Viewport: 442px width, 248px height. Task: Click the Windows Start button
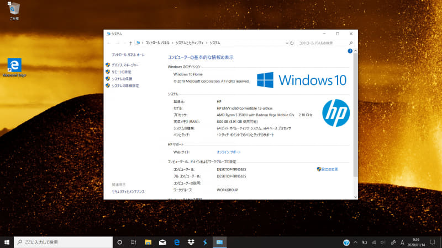[7, 242]
